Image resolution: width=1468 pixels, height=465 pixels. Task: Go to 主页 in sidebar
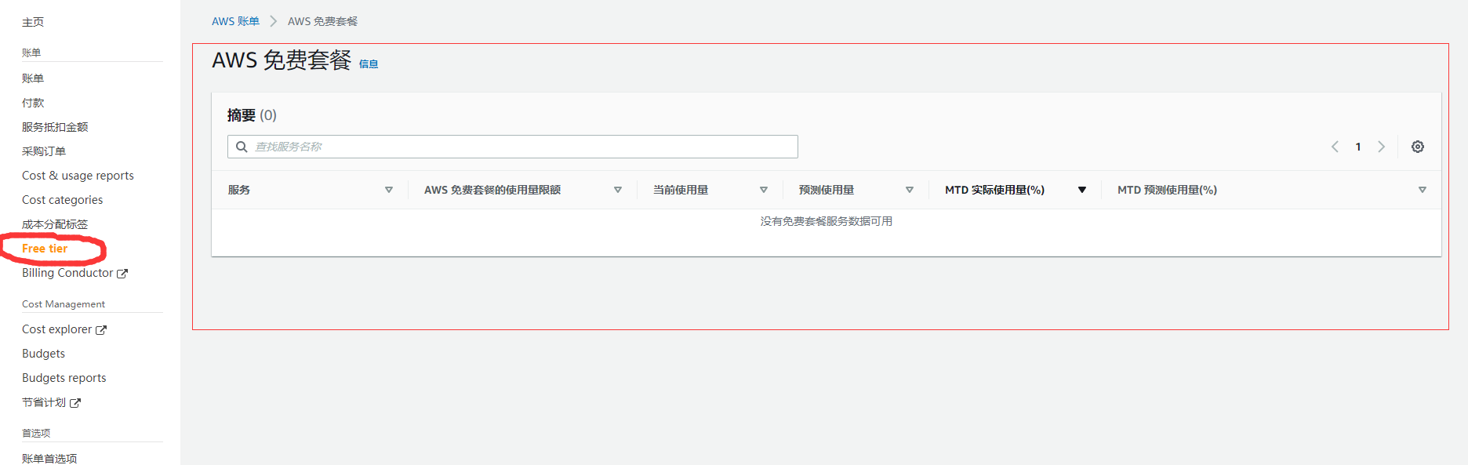pyautogui.click(x=33, y=22)
